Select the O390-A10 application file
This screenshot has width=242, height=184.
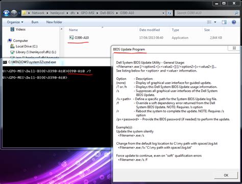point(82,38)
